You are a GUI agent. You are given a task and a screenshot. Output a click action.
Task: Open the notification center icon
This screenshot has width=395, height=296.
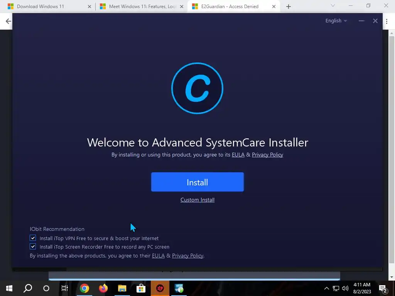[383, 288]
